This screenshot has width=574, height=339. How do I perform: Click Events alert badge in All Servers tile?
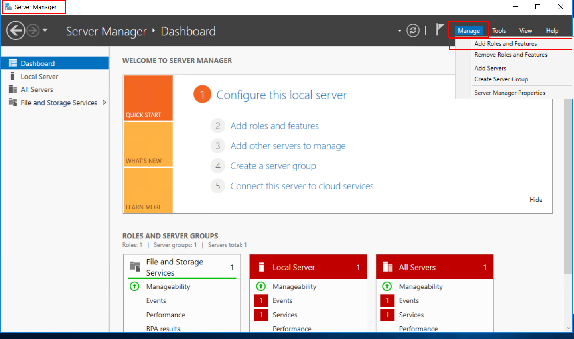[x=387, y=300]
